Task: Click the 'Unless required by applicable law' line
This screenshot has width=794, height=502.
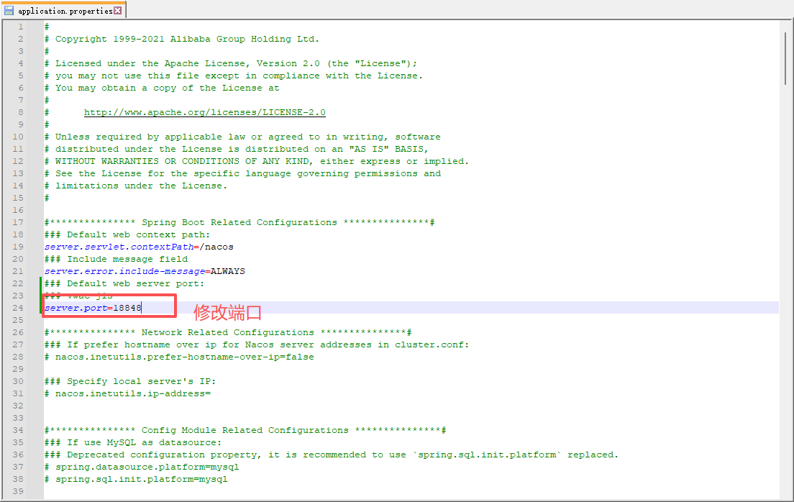Action: (242, 137)
